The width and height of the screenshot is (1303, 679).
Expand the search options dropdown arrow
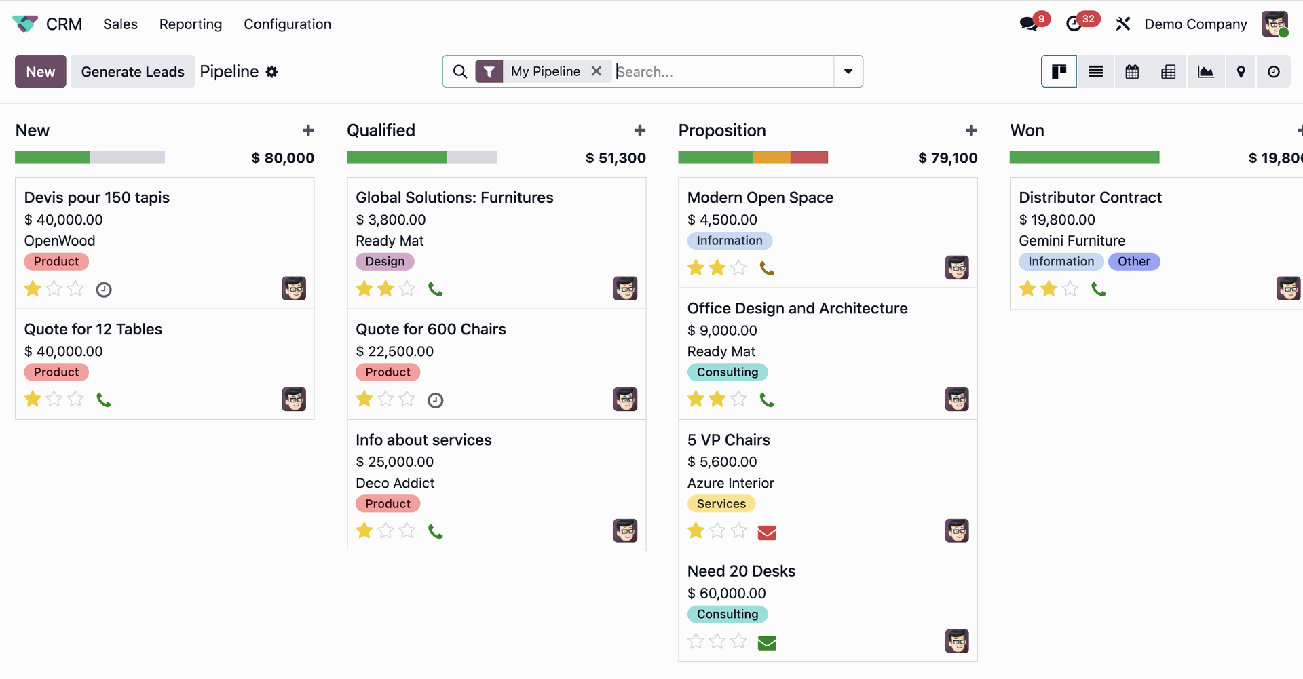[x=848, y=72]
